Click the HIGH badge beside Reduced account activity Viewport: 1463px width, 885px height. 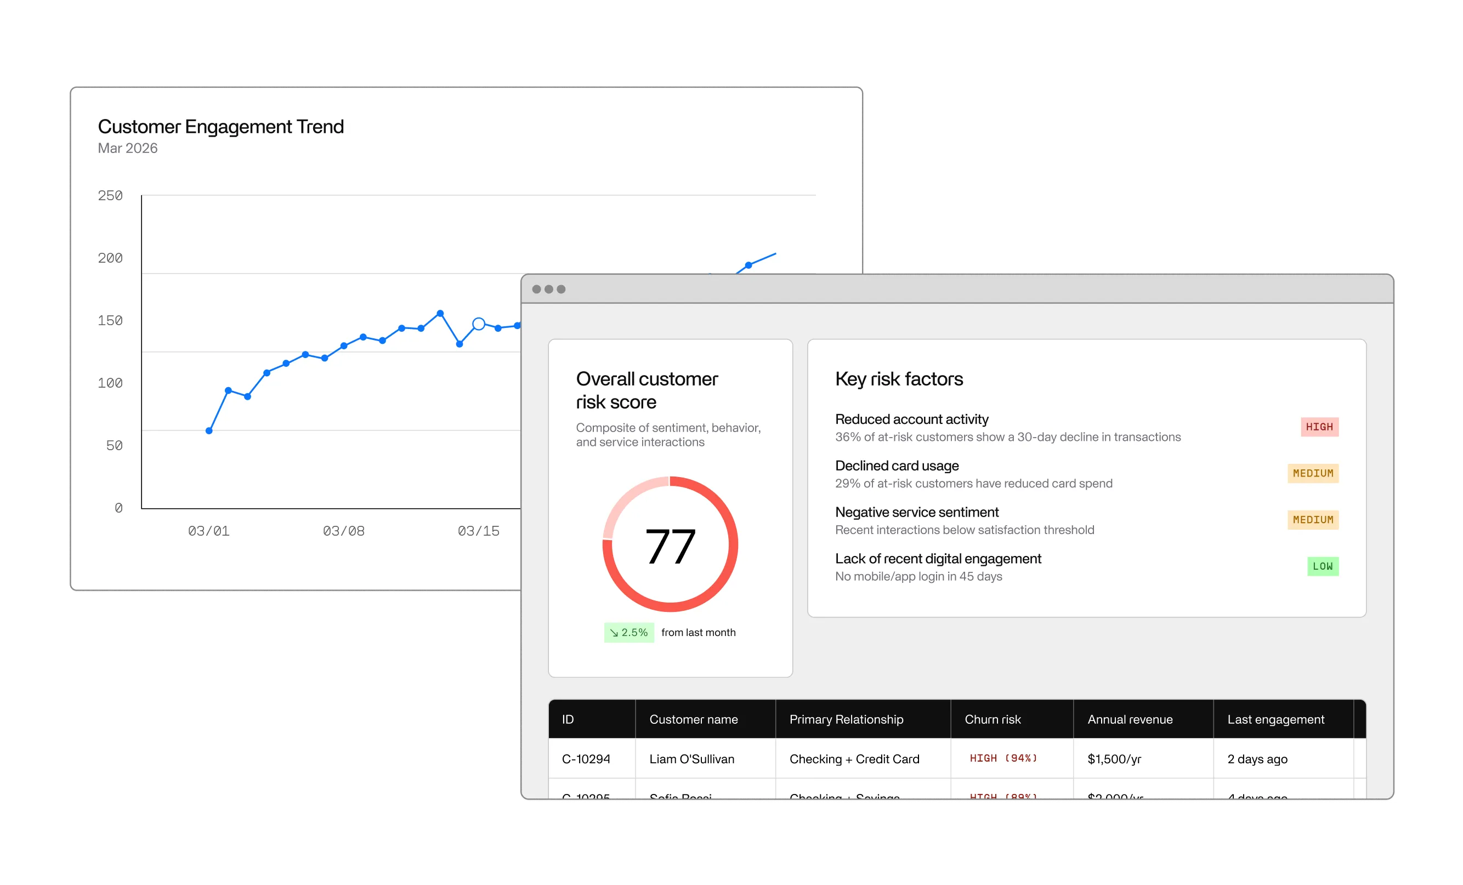coord(1319,426)
